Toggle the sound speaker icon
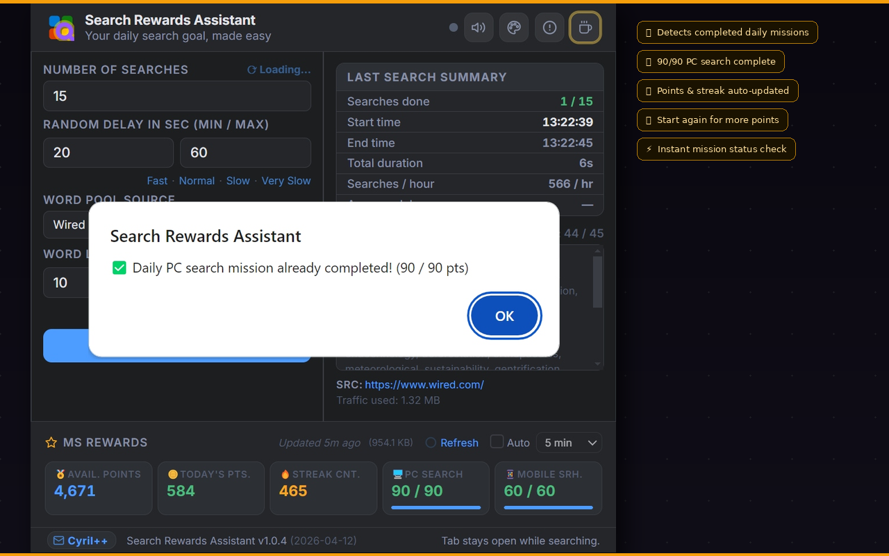889x556 pixels. click(x=479, y=28)
